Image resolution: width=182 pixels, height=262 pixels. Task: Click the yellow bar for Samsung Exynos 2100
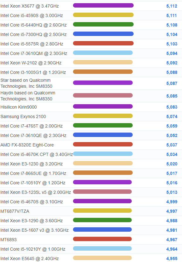[x=103, y=116]
